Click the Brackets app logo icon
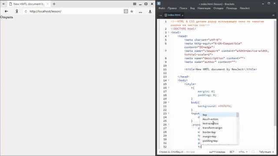The height and width of the screenshot is (156, 278). tap(159, 3)
